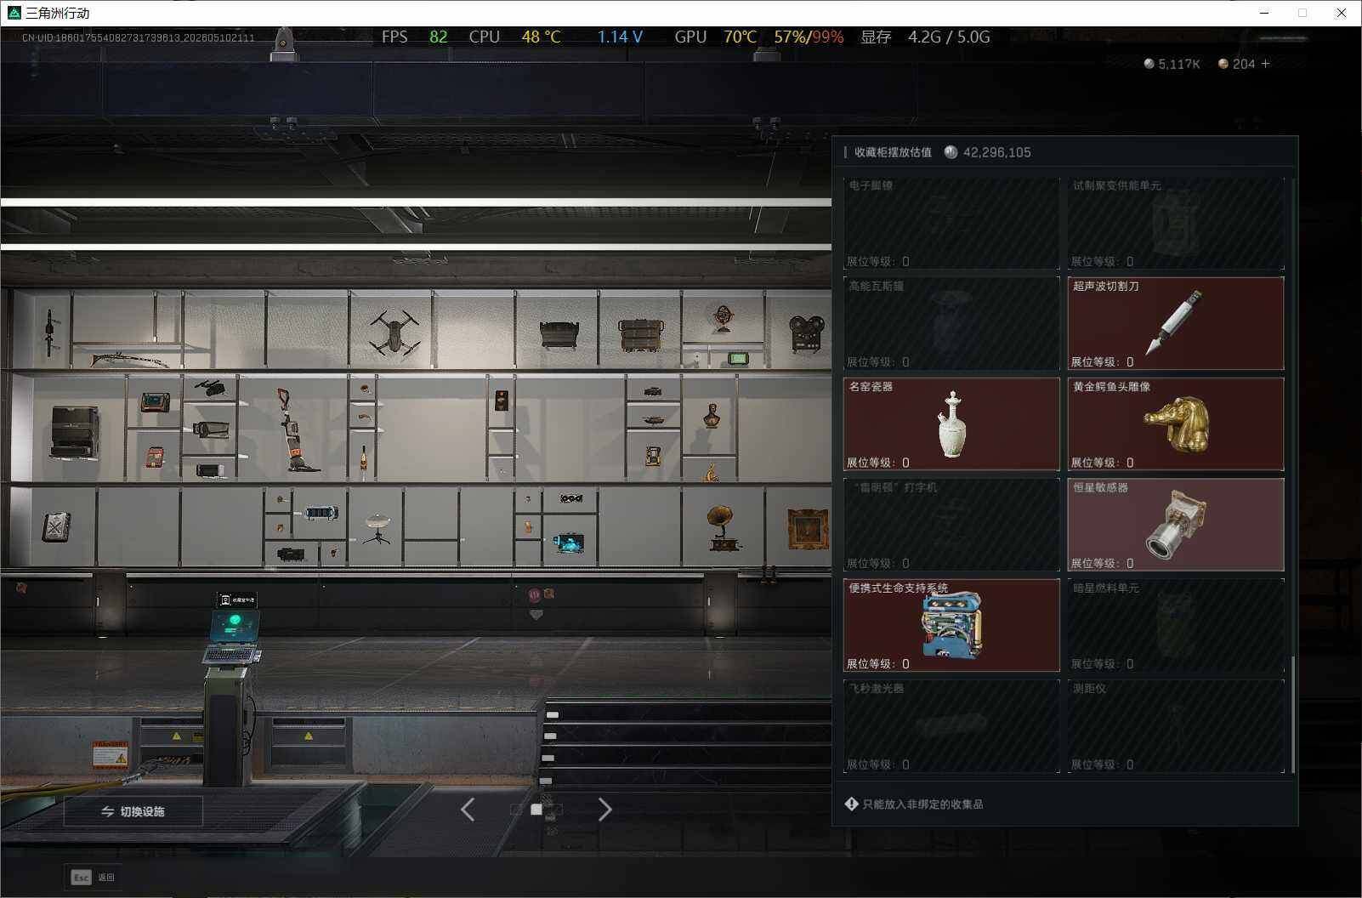Screen dimensions: 1362x898
Task: Click the collection panel vertical scrollbar
Action: coord(1293,714)
